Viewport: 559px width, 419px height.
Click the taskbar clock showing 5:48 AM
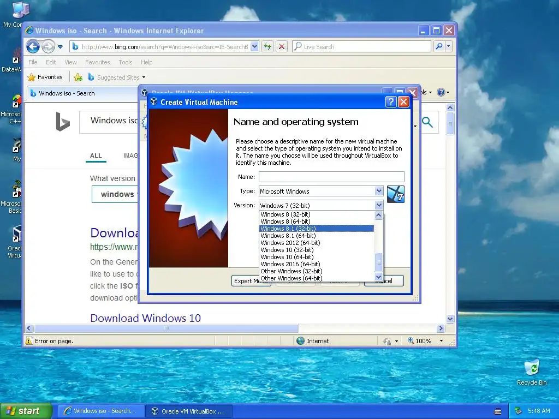tap(539, 411)
